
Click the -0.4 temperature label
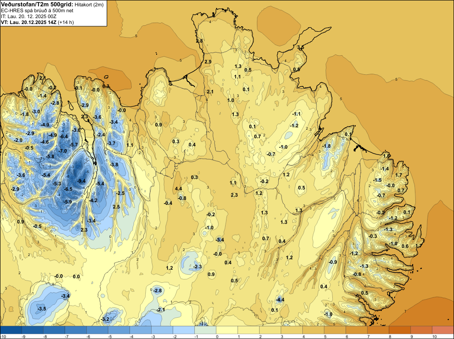click(x=168, y=203)
